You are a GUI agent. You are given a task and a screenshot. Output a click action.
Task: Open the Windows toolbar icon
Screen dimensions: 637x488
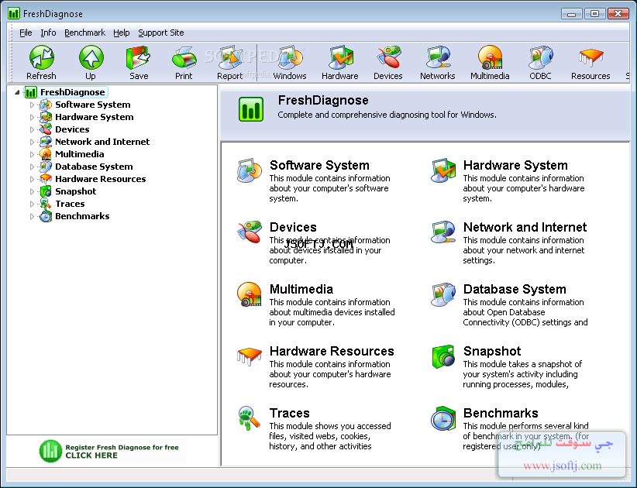click(x=290, y=57)
